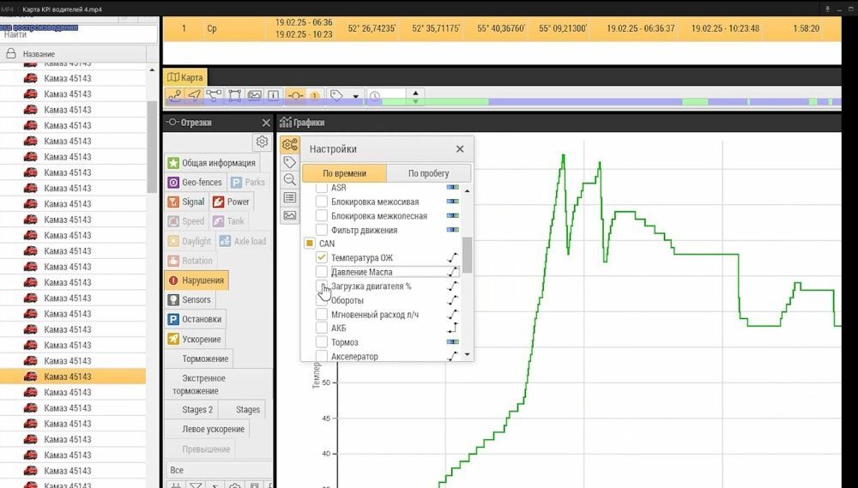Toggle the segments icon in map toolbar

coord(295,96)
